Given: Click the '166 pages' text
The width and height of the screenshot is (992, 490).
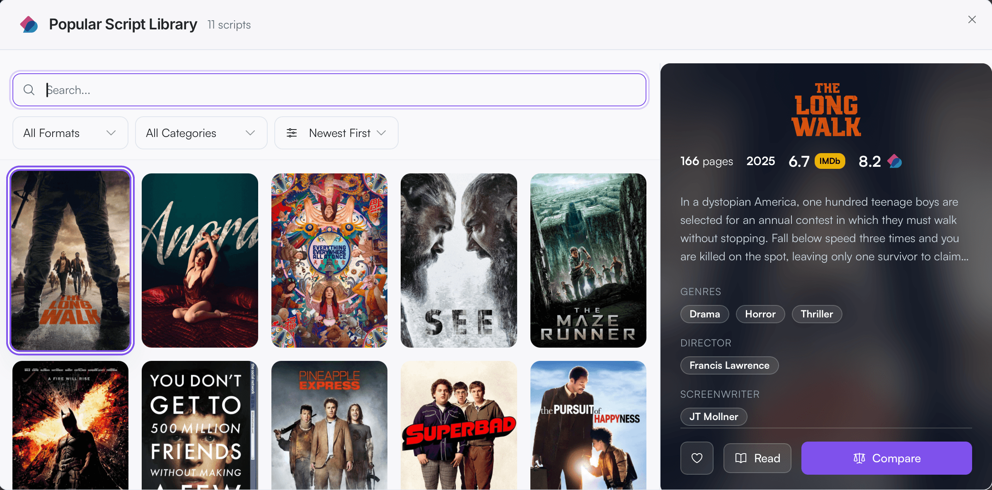Looking at the screenshot, I should 706,161.
